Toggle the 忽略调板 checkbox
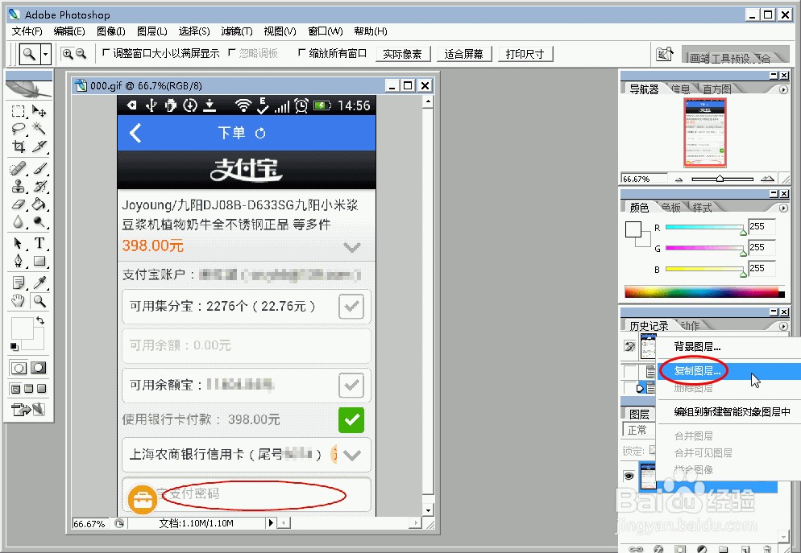The height and width of the screenshot is (553, 801). click(232, 52)
